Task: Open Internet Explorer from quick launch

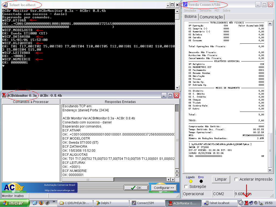Action: click(x=35, y=203)
